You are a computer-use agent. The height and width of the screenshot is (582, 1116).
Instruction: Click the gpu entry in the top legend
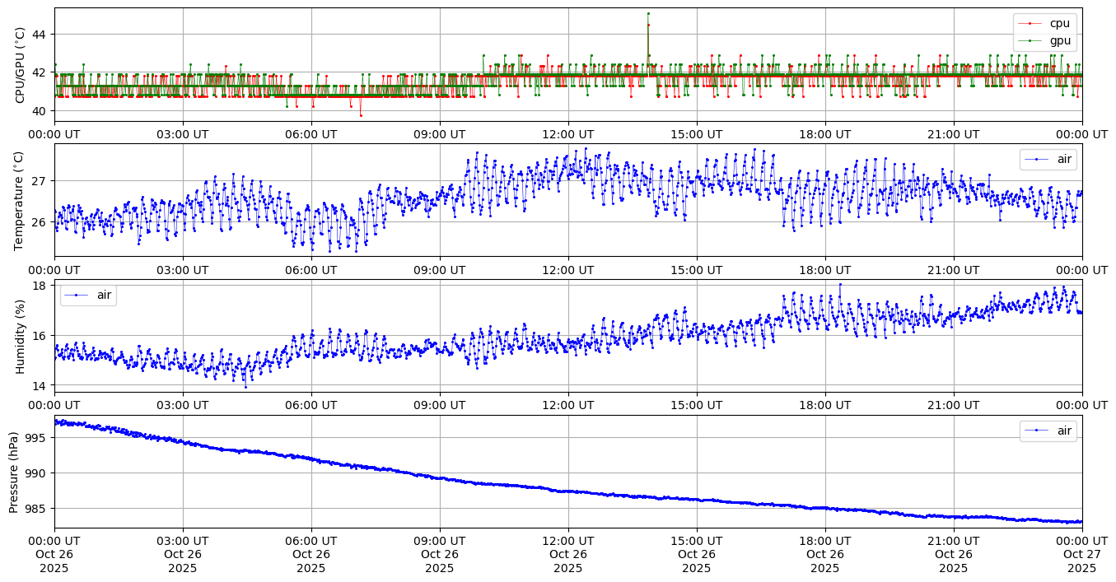click(1059, 40)
